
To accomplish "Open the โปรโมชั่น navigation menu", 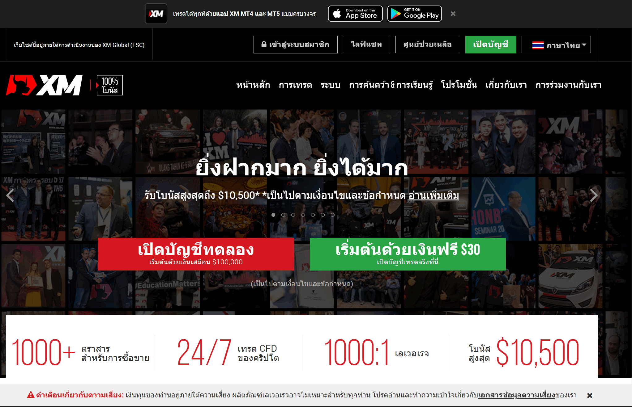I will [x=459, y=85].
